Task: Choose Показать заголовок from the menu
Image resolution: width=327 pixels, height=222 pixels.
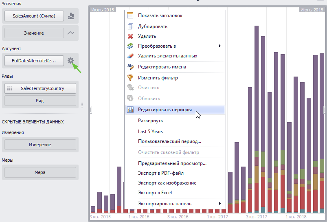Action: [175, 15]
